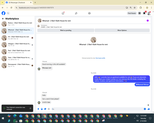Image resolution: width=154 pixels, height=123 pixels.
Task: Open Microsoft Store from taskbar
Action: 21,121
